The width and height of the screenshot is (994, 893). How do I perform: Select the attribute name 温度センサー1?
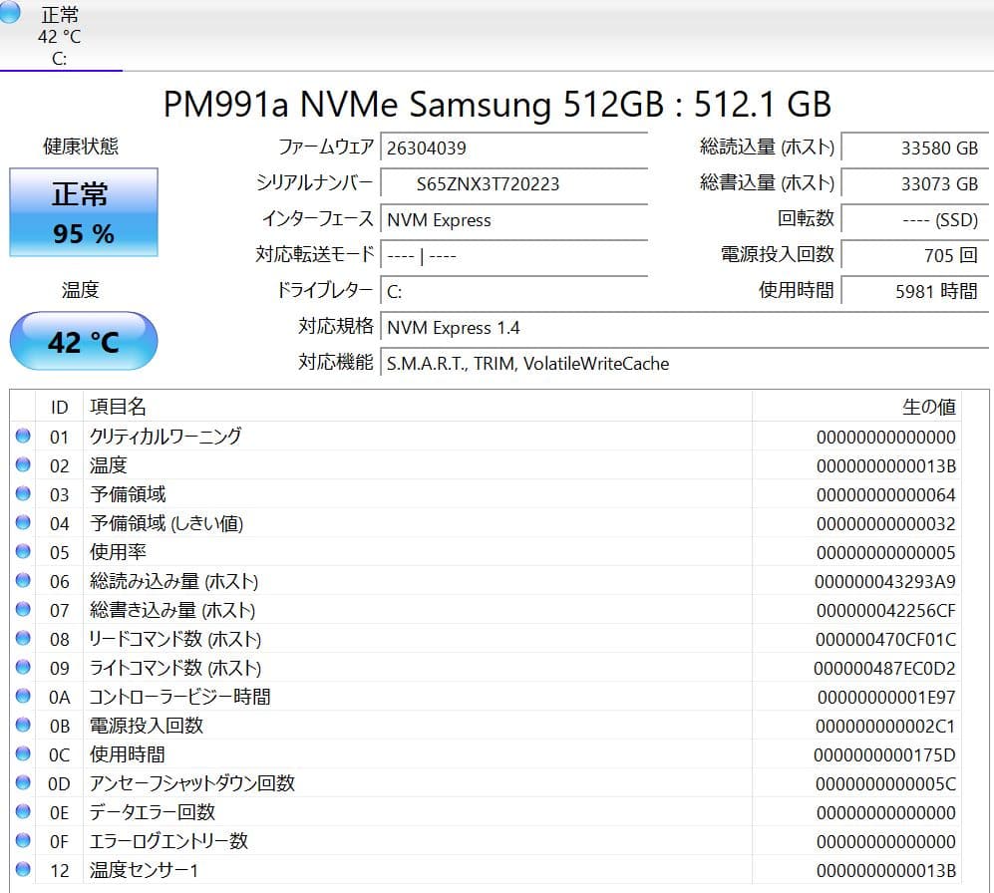[x=144, y=870]
